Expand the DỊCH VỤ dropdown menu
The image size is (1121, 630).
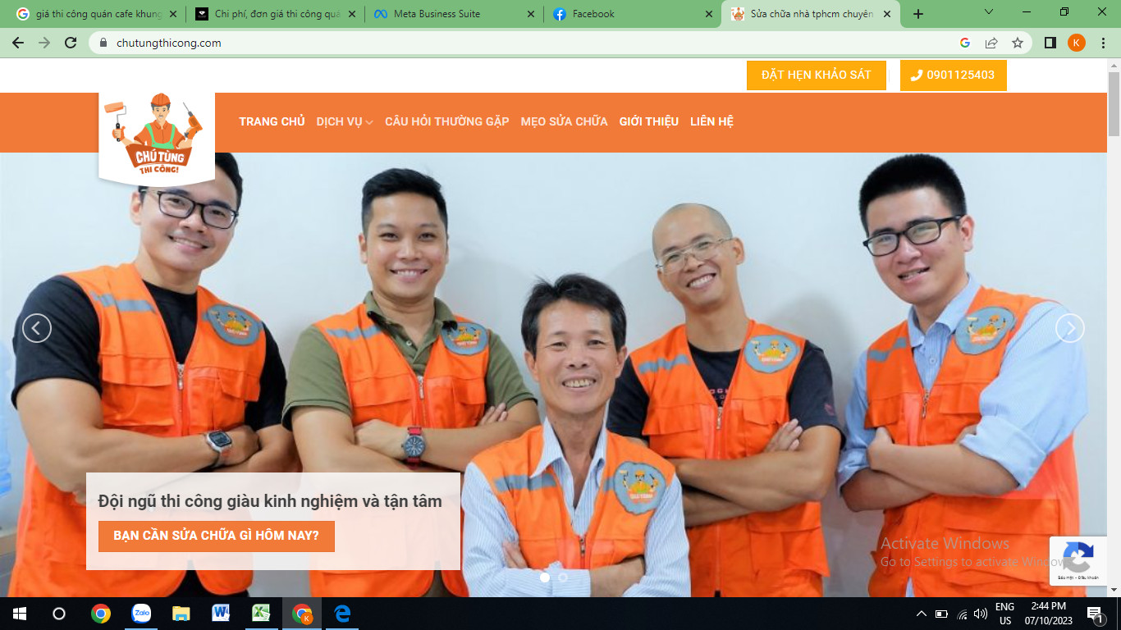(344, 121)
